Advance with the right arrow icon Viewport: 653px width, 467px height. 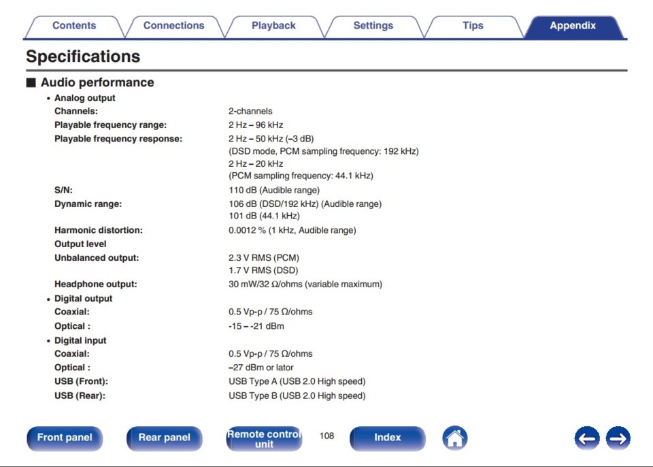[x=618, y=438]
